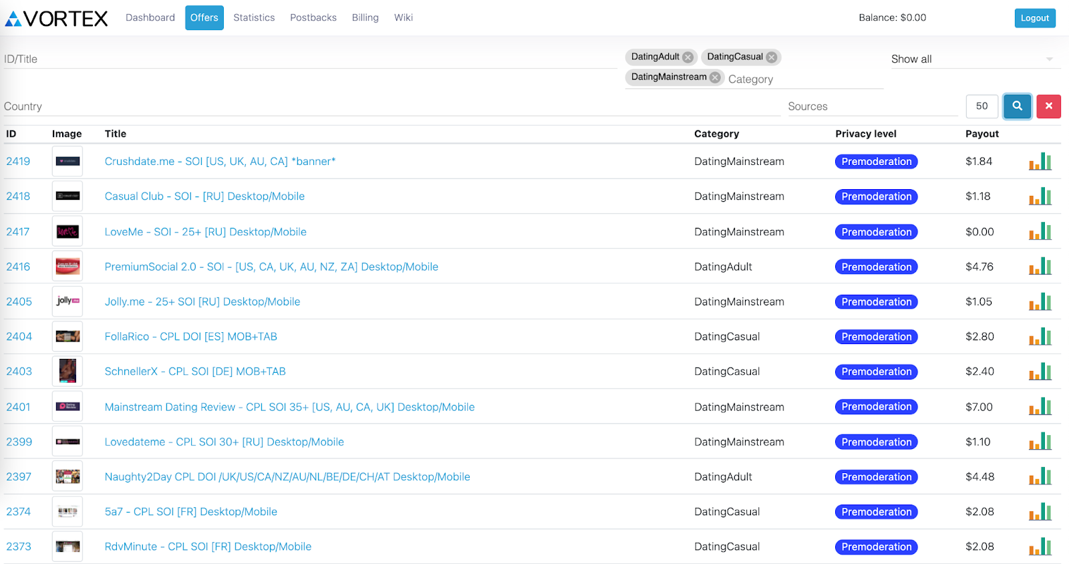Open the Country filter field

click(392, 106)
